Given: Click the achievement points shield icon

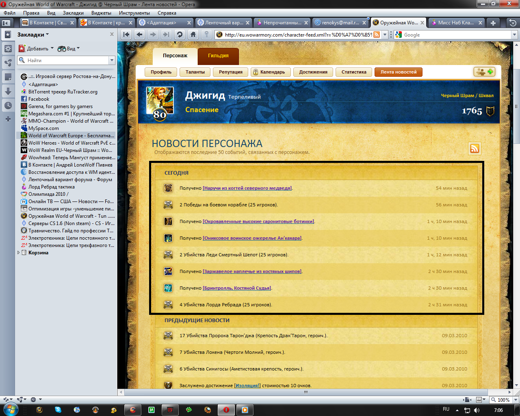Looking at the screenshot, I should 490,111.
